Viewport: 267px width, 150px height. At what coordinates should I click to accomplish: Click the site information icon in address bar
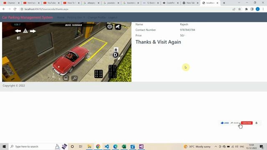pos(22,9)
